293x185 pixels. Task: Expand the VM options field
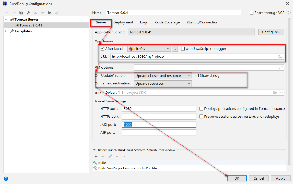pyautogui.click(x=281, y=68)
